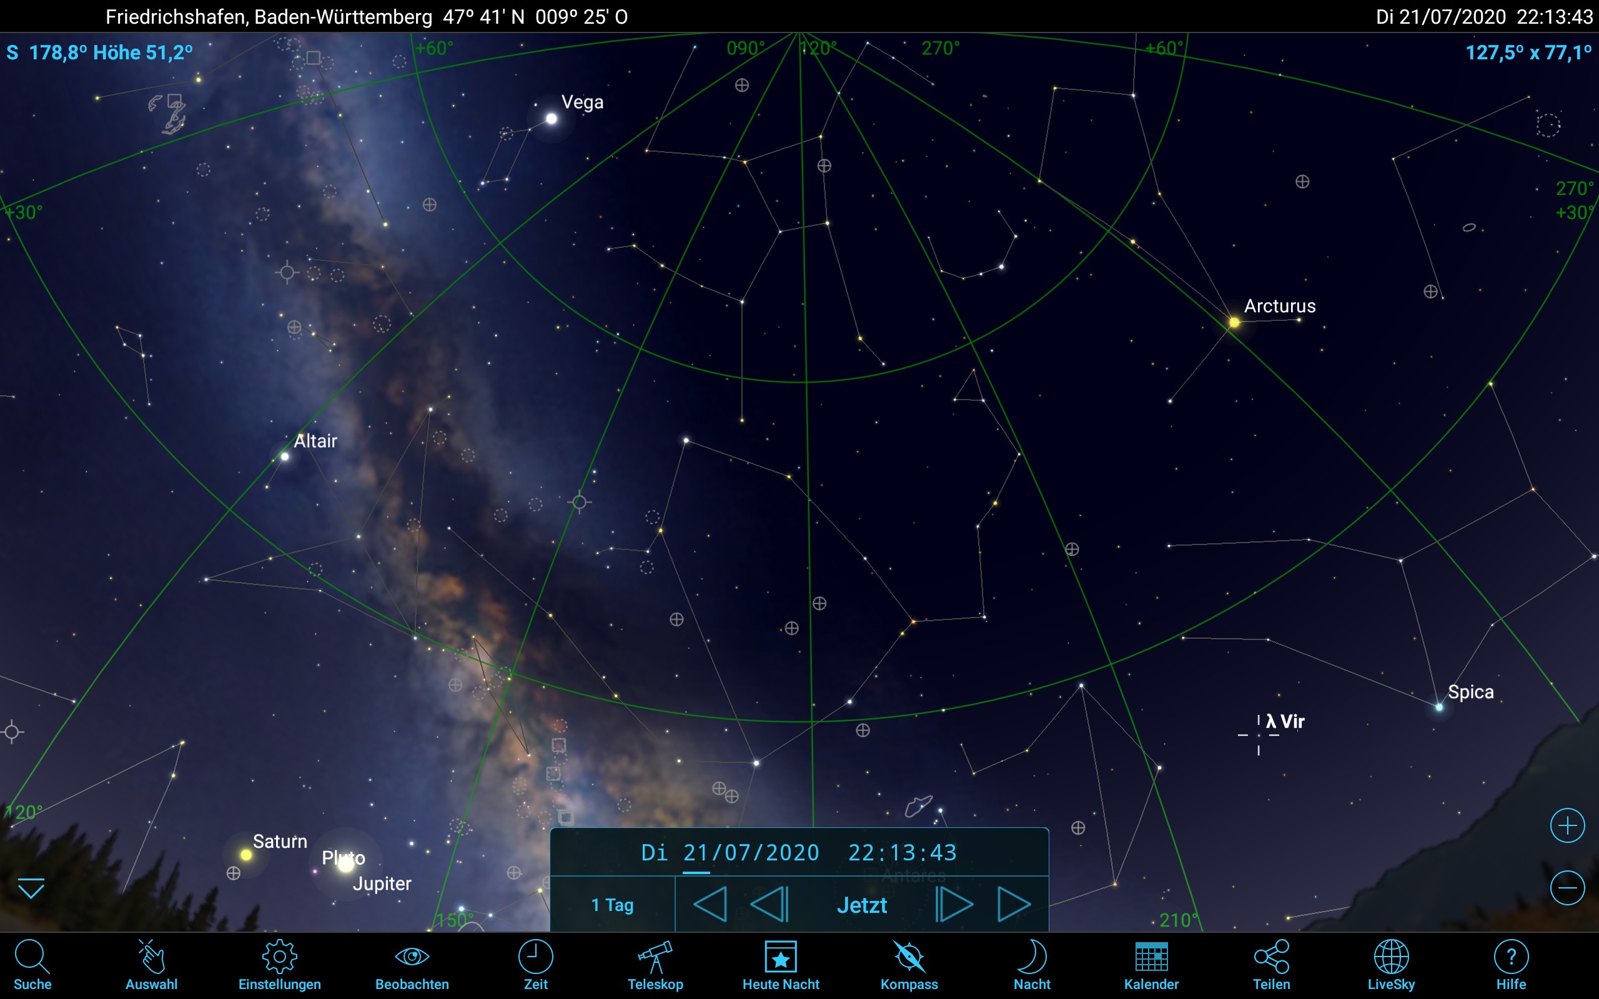The width and height of the screenshot is (1599, 999).
Task: Tap the crosshair nebula symbol near Altair
Action: pos(287,272)
